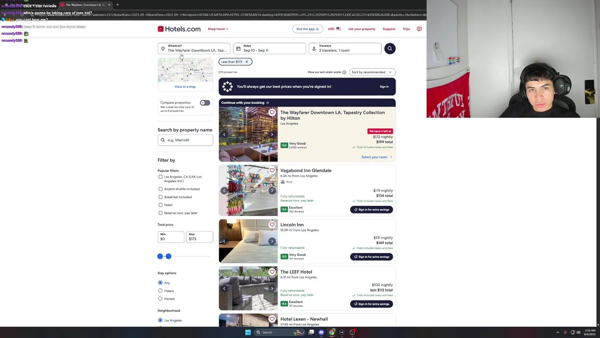Click Sign in on the best prices banner
Image resolution: width=600 pixels, height=338 pixels.
pos(384,86)
